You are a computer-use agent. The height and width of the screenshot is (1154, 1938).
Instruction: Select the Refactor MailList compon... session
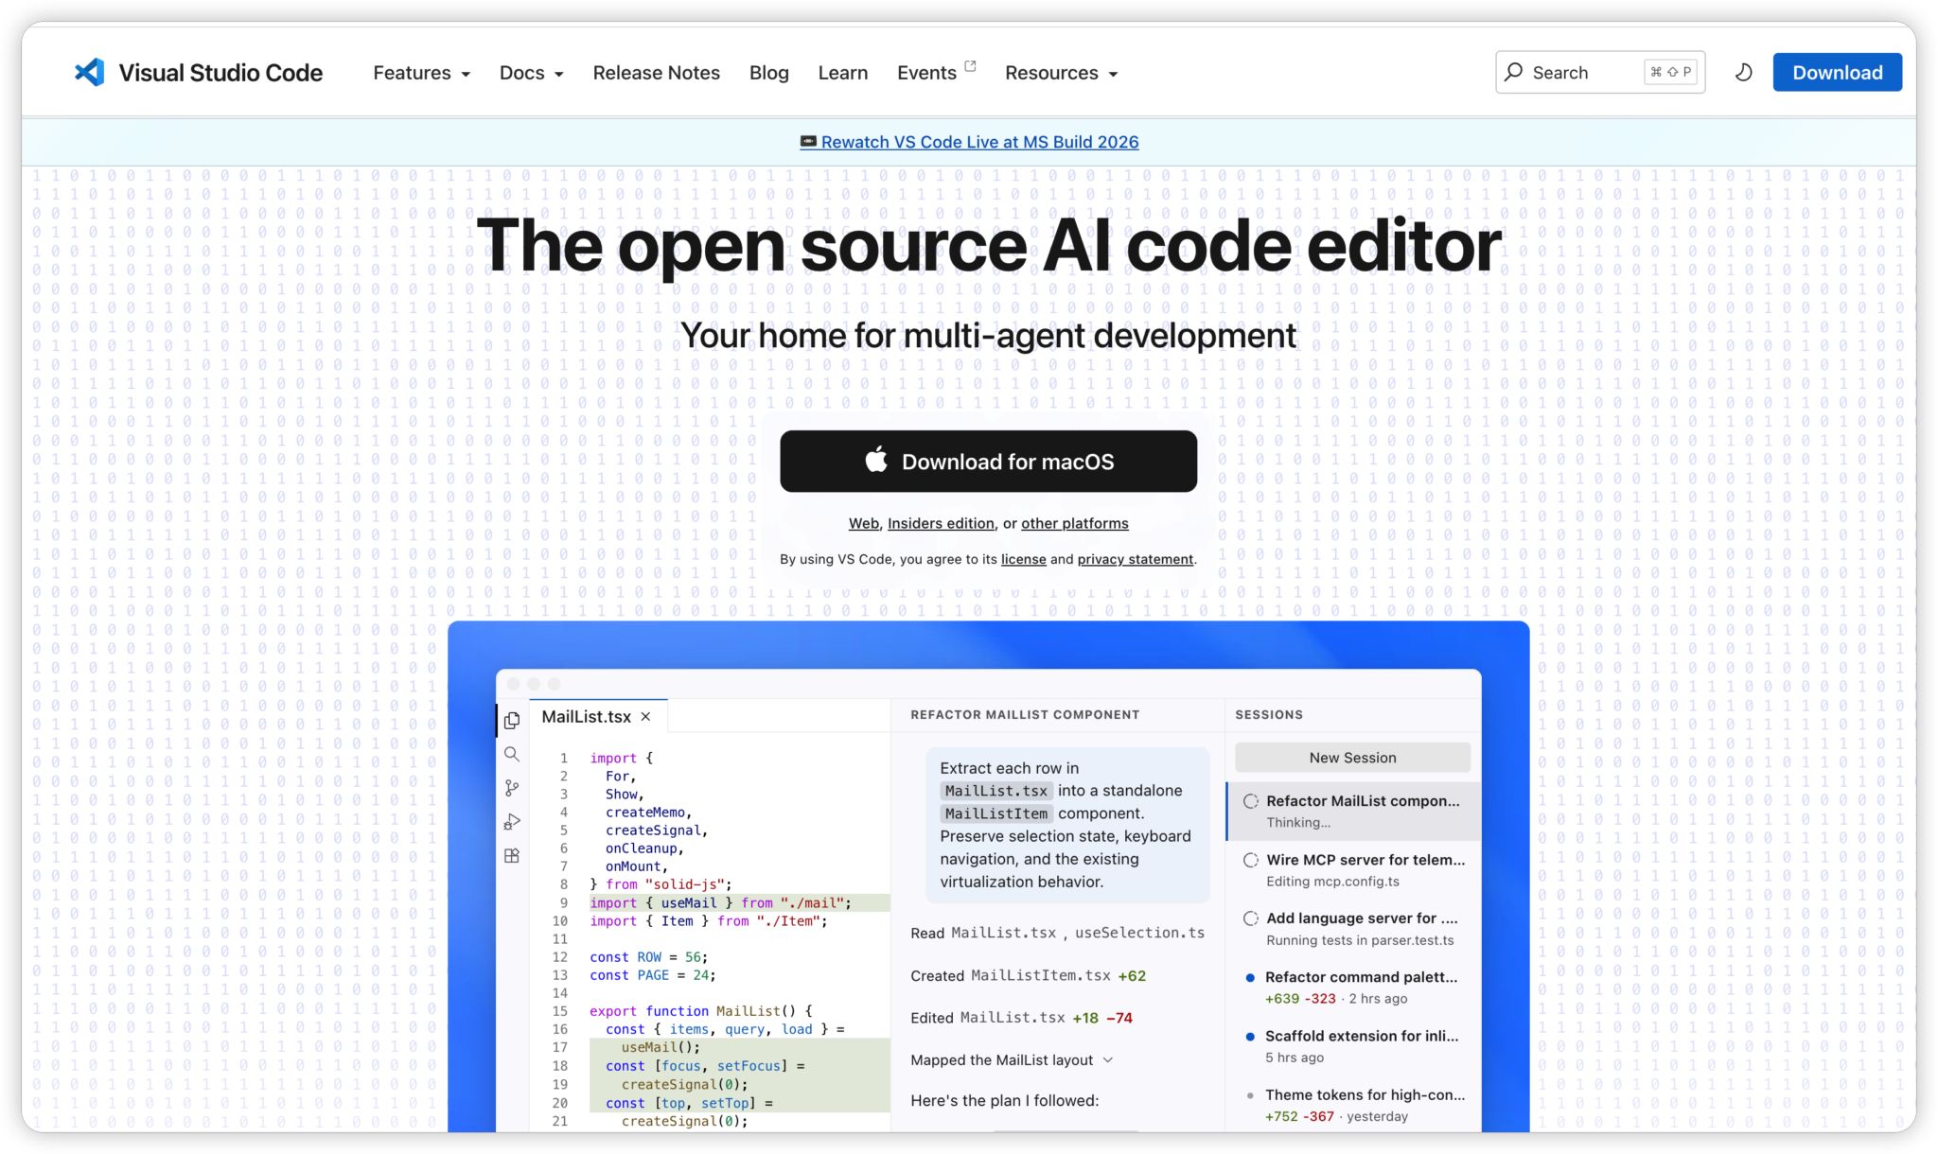[1354, 811]
